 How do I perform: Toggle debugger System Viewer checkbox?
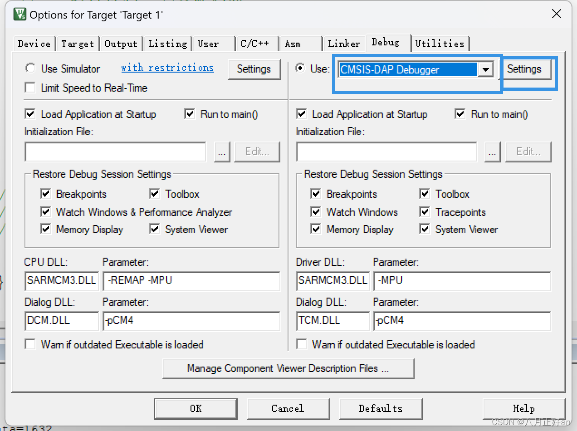pyautogui.click(x=425, y=229)
